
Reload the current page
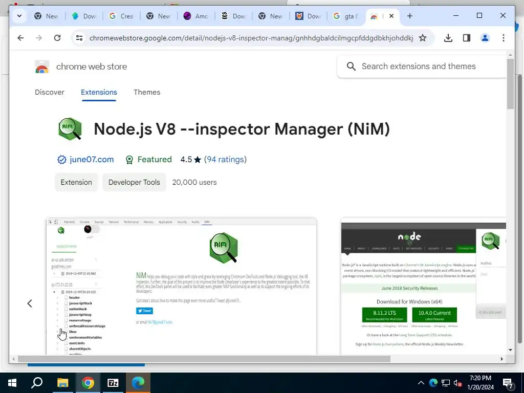coord(57,38)
